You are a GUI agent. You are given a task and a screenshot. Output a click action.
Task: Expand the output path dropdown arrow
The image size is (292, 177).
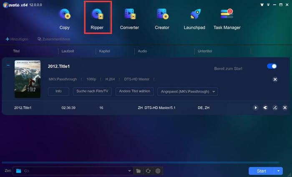(129, 171)
